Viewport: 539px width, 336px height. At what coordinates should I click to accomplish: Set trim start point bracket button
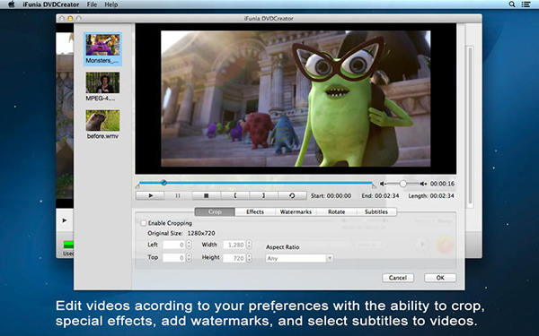tap(235, 195)
